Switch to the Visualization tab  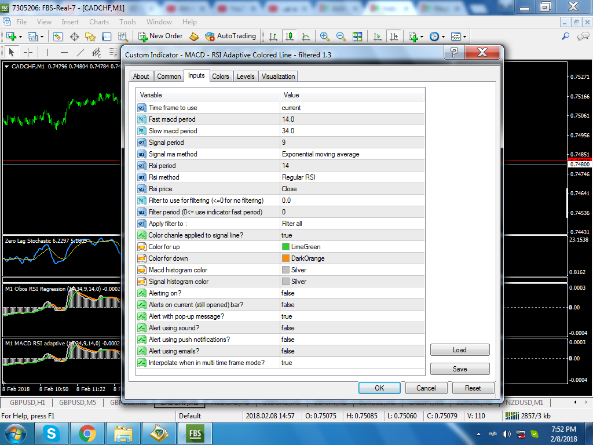pos(278,76)
